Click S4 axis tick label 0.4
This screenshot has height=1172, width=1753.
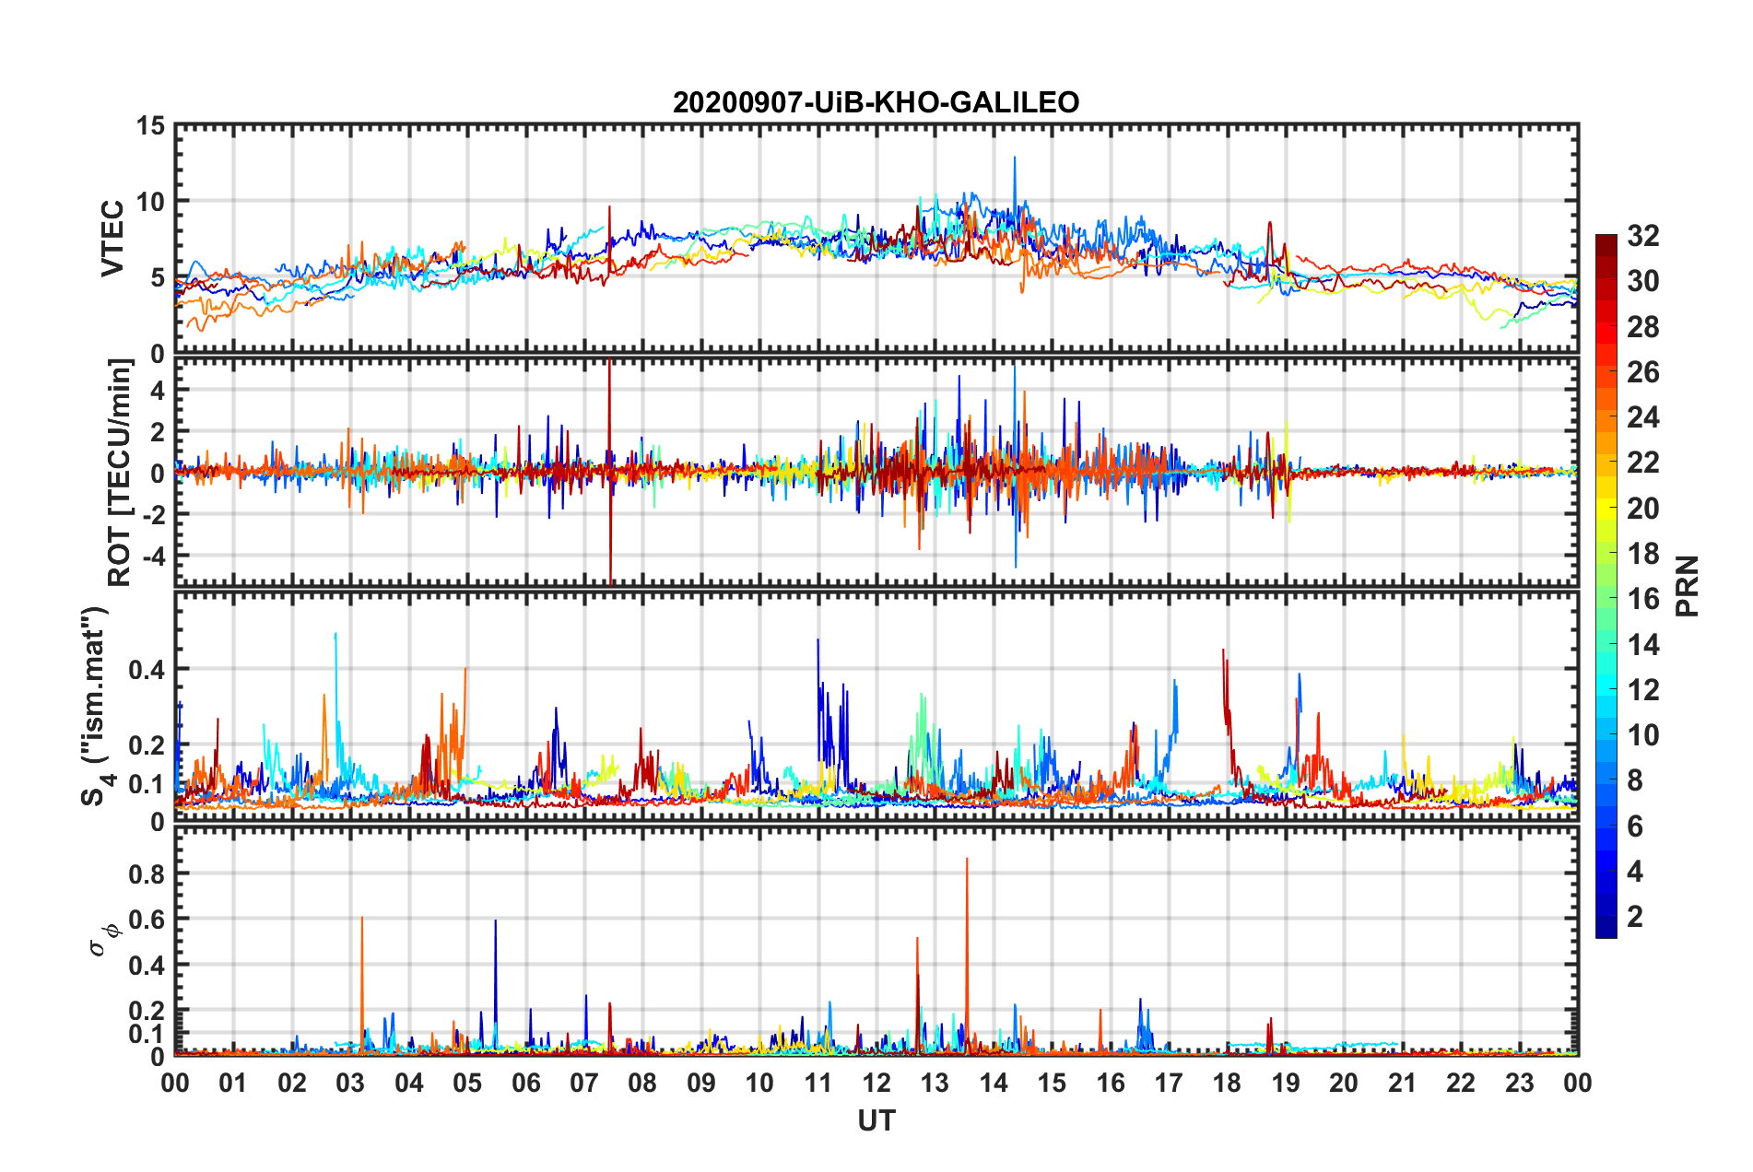[147, 670]
